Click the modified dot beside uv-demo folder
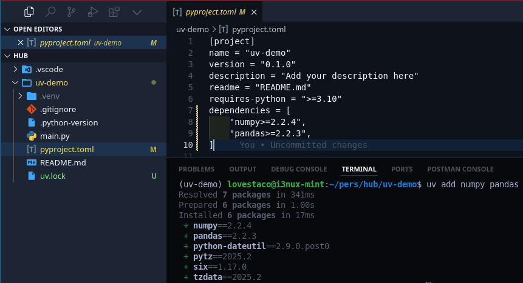This screenshot has width=523, height=283. [154, 82]
